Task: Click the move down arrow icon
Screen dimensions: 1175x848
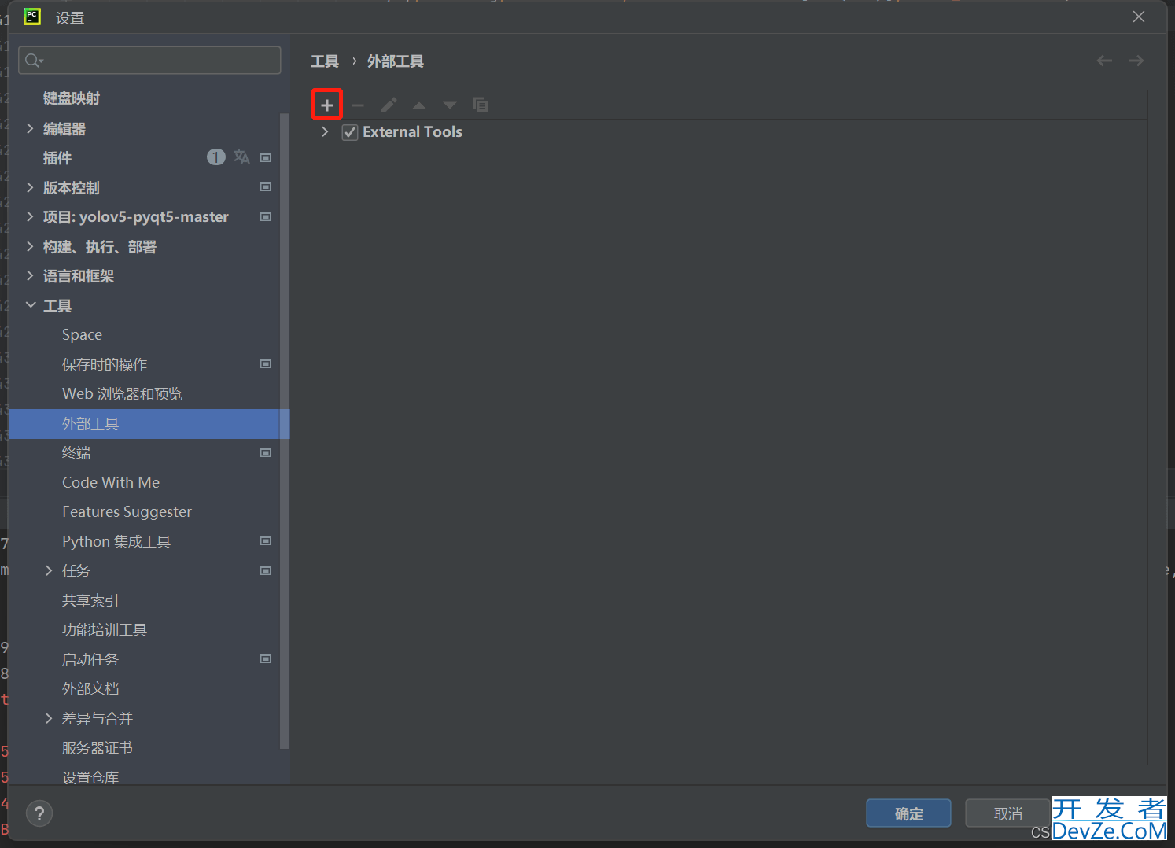Action: tap(450, 105)
